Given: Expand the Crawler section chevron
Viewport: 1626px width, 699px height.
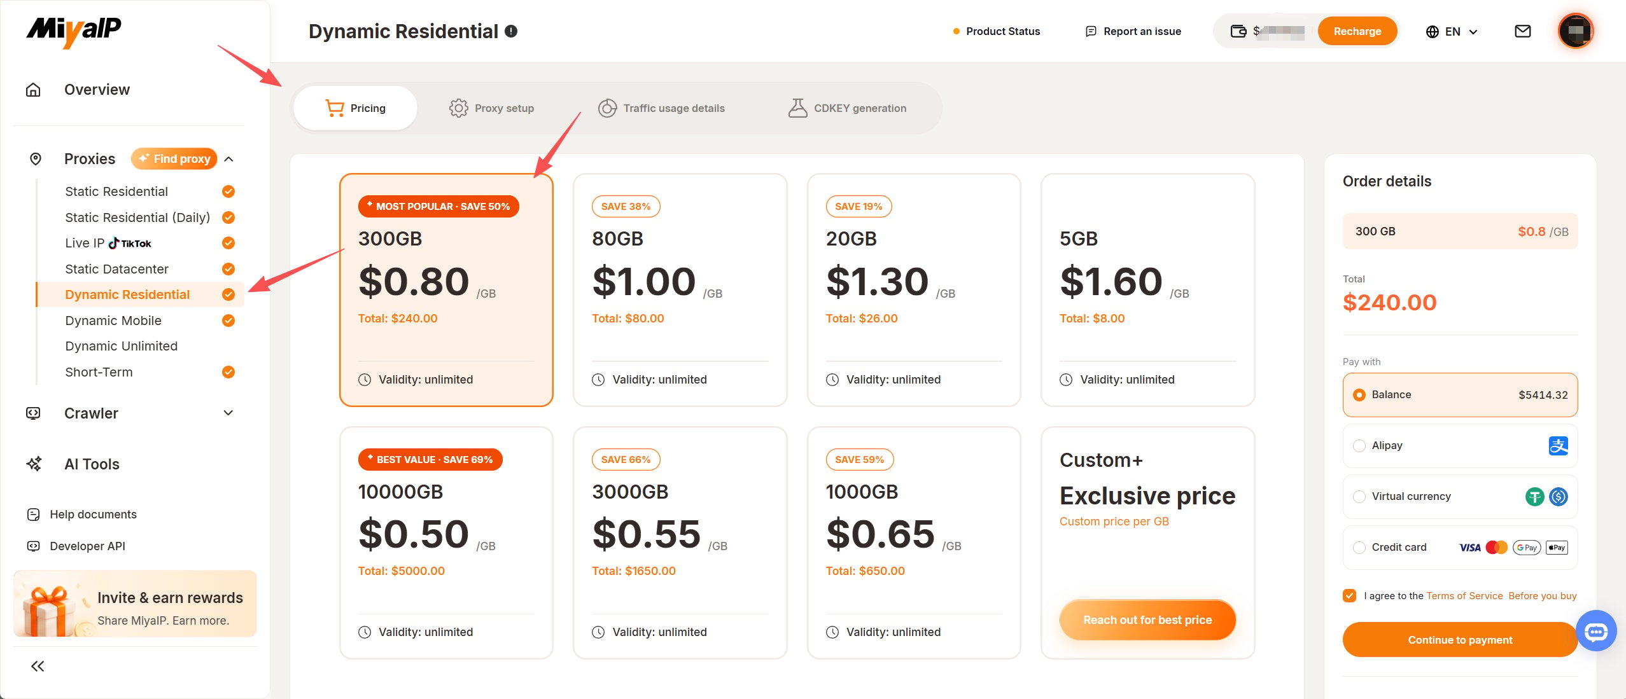Looking at the screenshot, I should pos(228,413).
